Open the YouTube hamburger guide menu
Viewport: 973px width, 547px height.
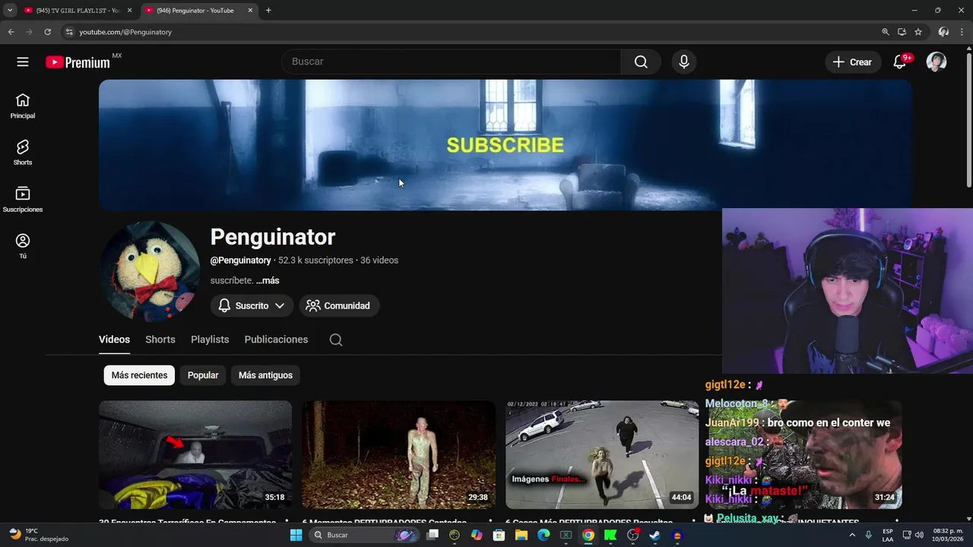23,62
